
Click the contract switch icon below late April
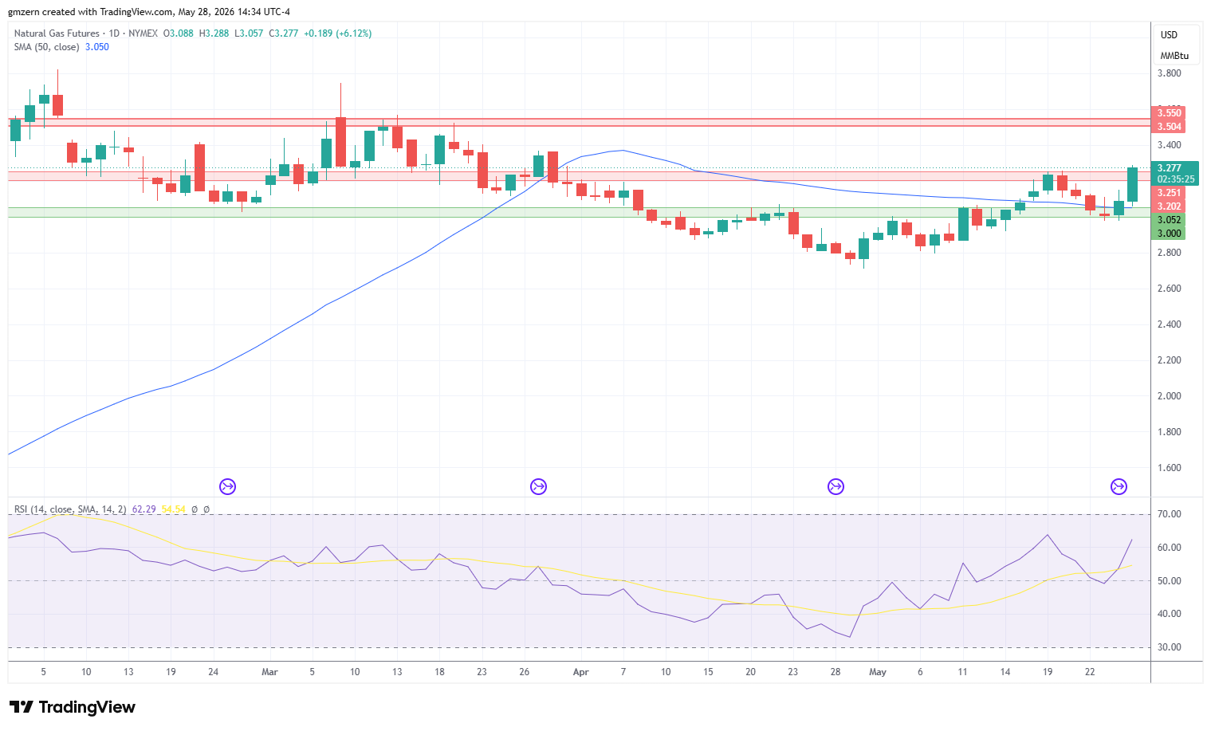click(836, 486)
